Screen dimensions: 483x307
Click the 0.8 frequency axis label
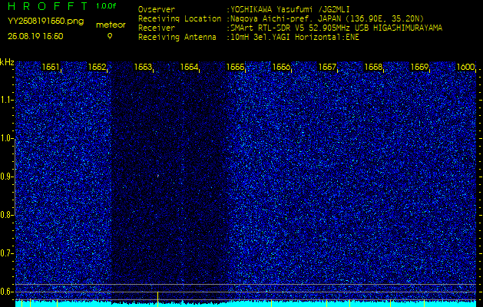click(x=6, y=215)
